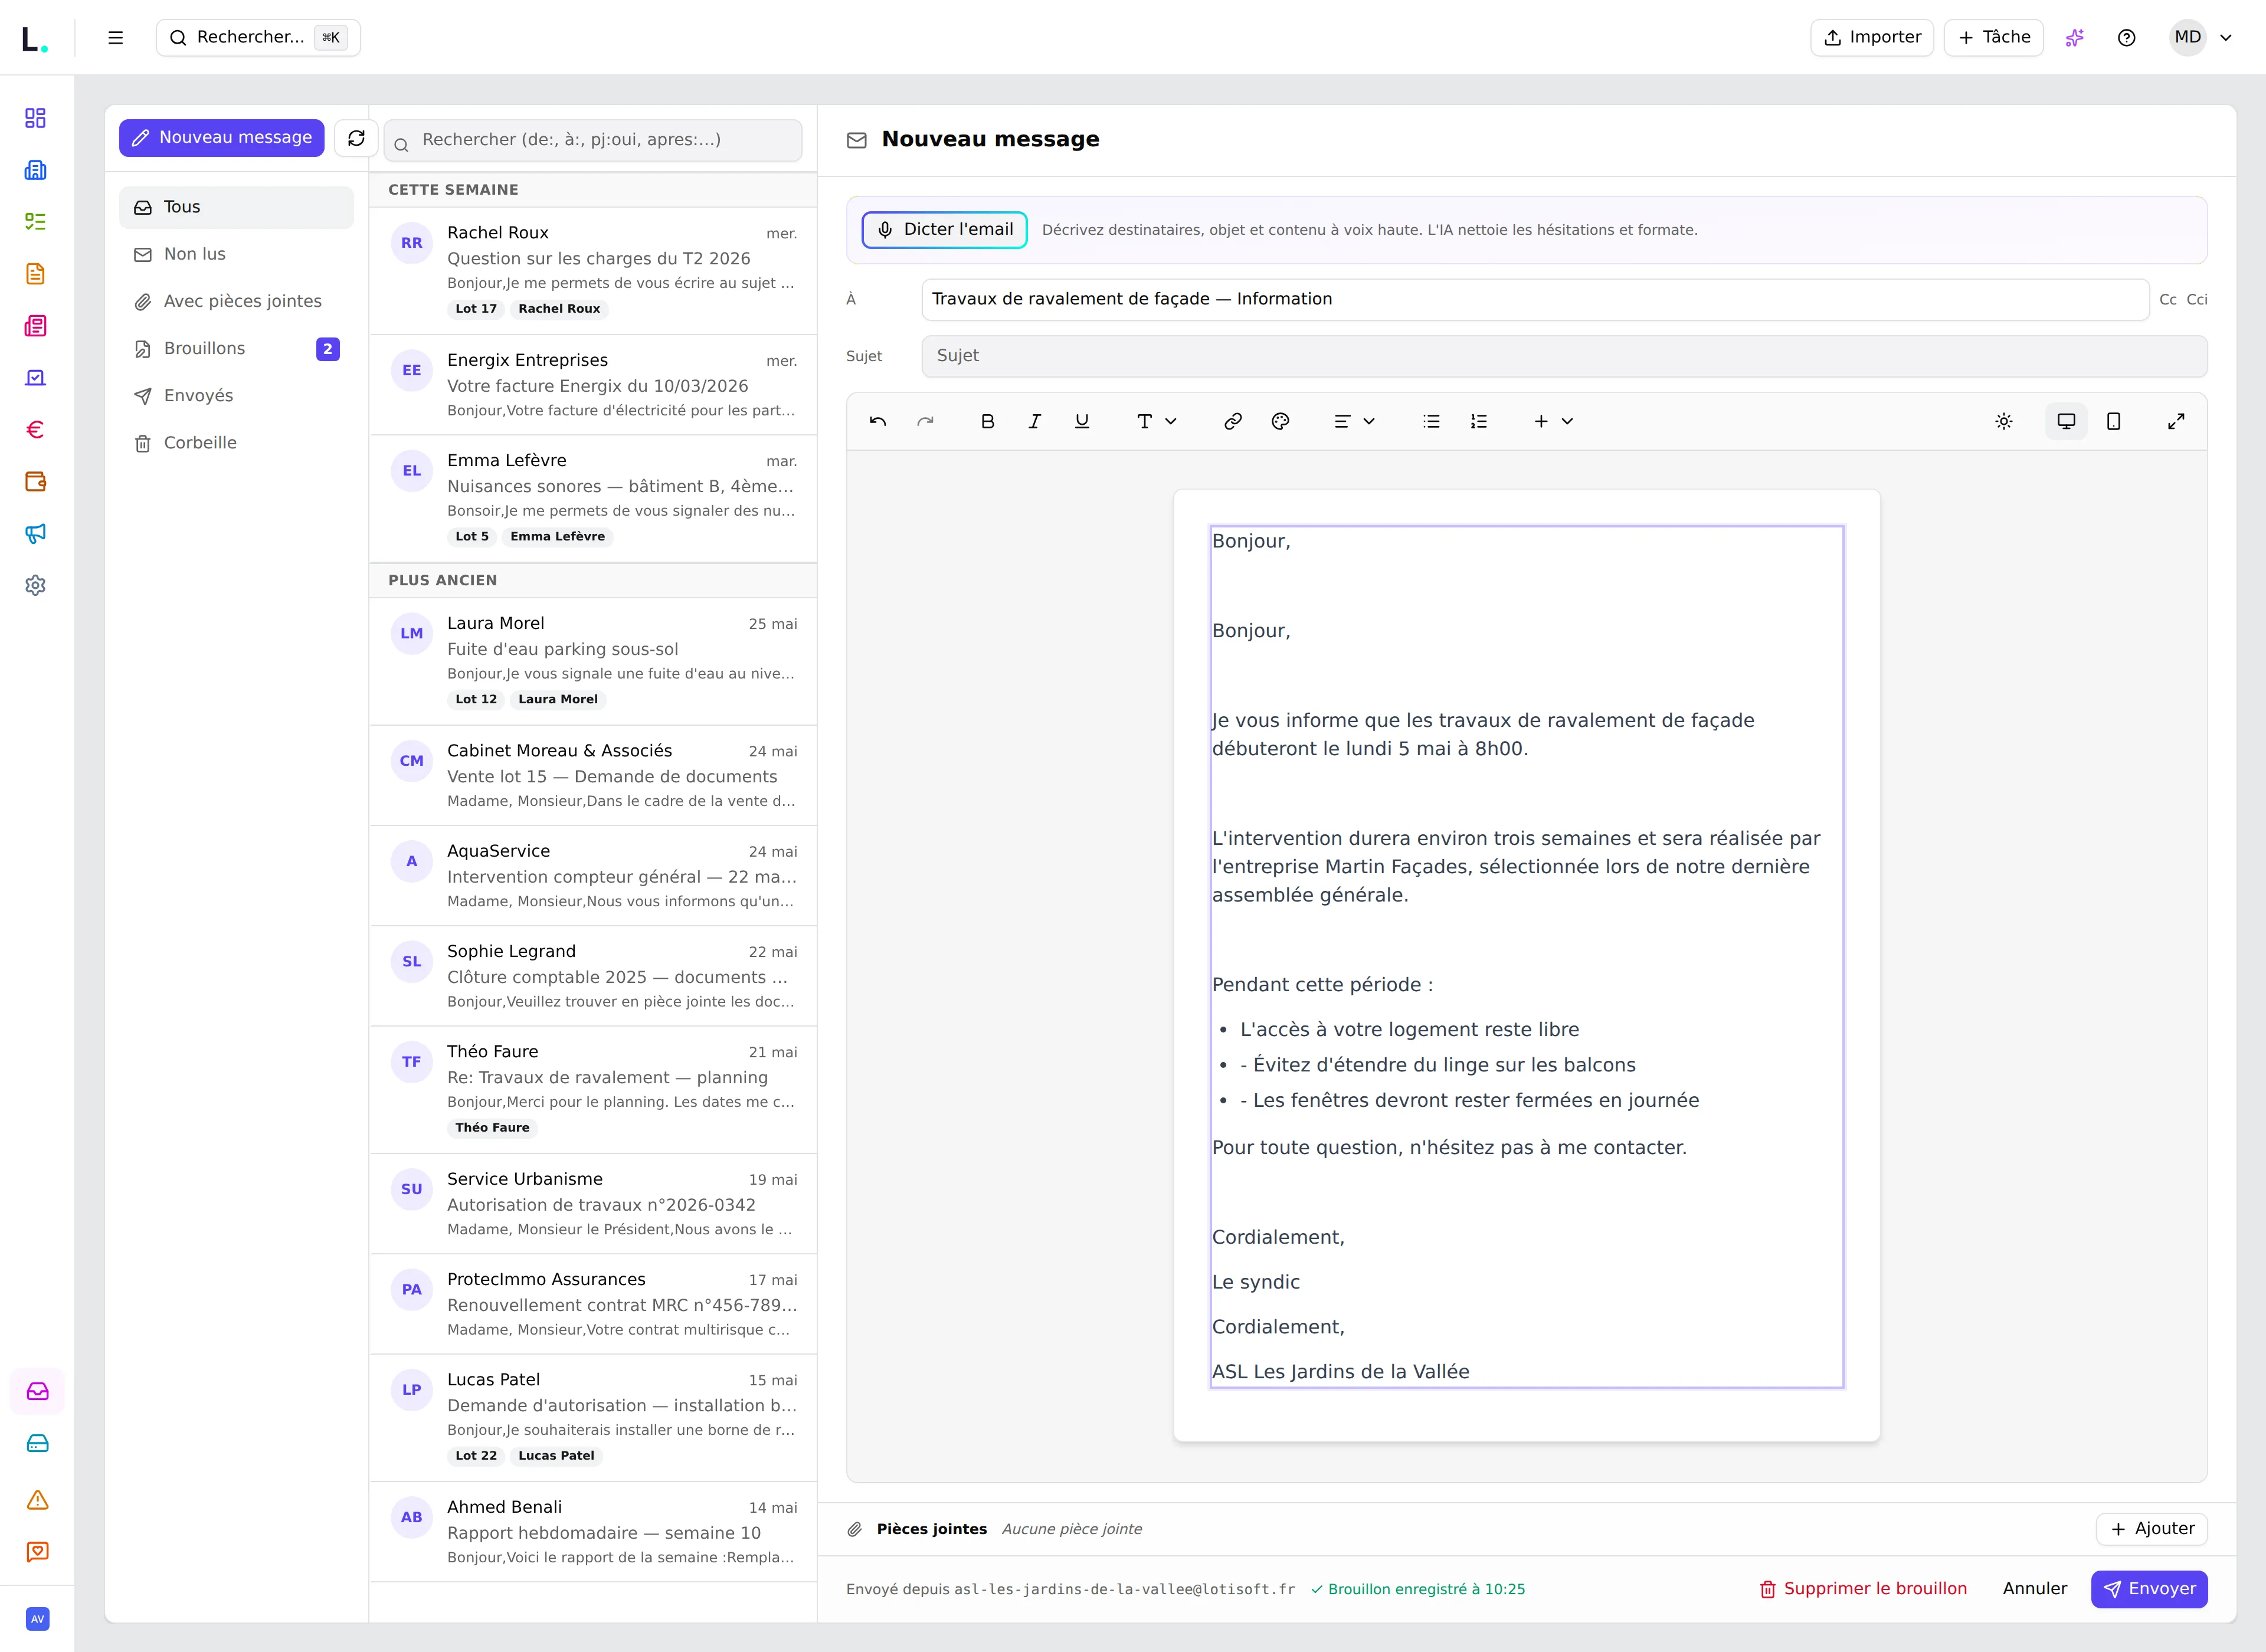This screenshot has width=2266, height=1652.
Task: Open Laura Morel's Fuite d'eau message
Action: coord(593,661)
